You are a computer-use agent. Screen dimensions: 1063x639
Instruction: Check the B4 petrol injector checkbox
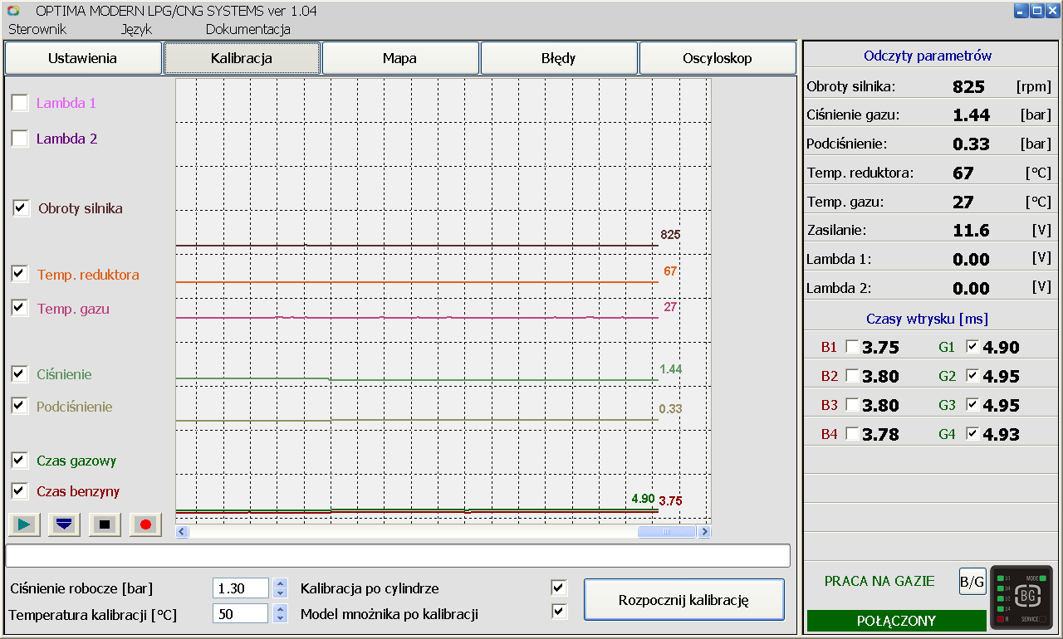(x=852, y=434)
